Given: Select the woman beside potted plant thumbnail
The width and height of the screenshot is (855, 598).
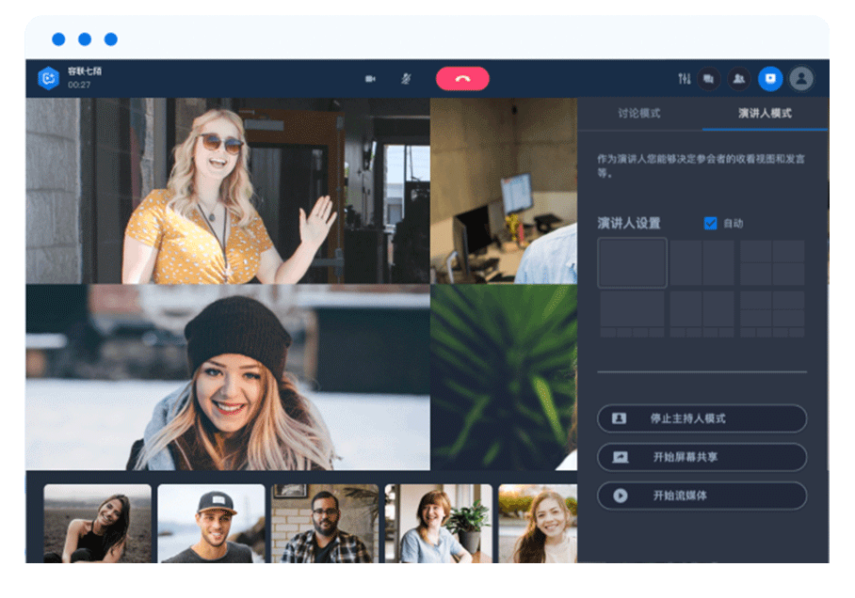Looking at the screenshot, I should click(439, 524).
